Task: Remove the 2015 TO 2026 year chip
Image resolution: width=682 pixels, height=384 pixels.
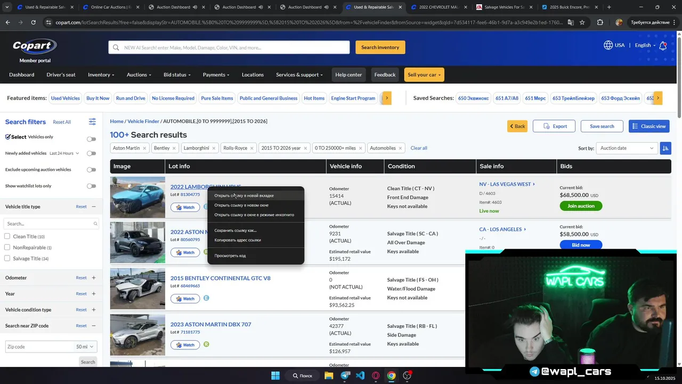Action: (x=305, y=148)
